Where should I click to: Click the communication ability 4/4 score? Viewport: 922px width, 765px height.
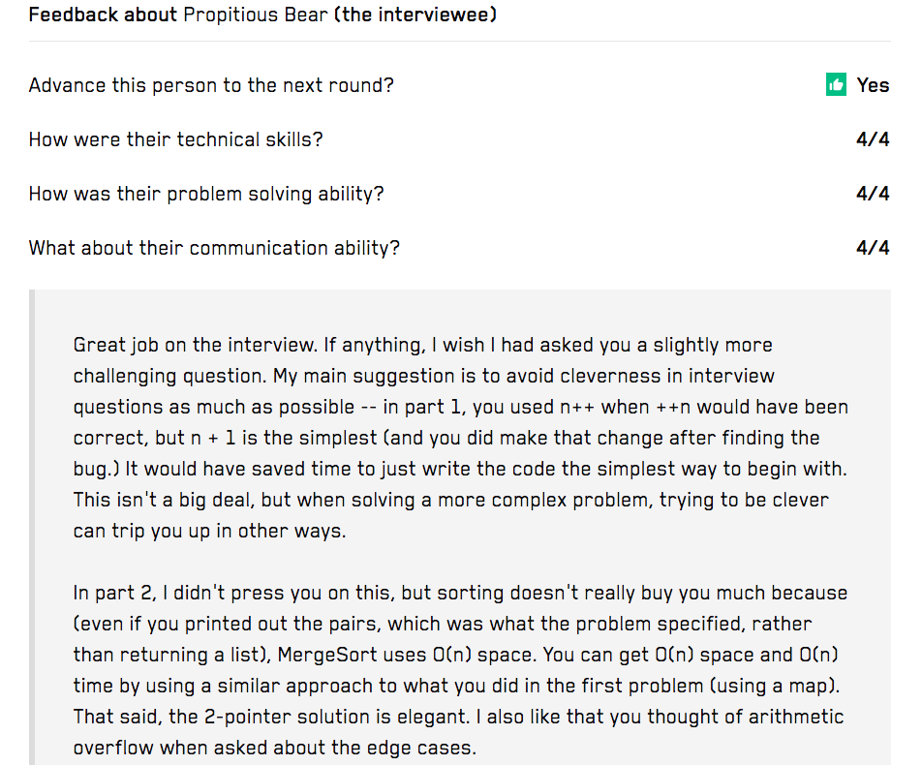(x=873, y=248)
